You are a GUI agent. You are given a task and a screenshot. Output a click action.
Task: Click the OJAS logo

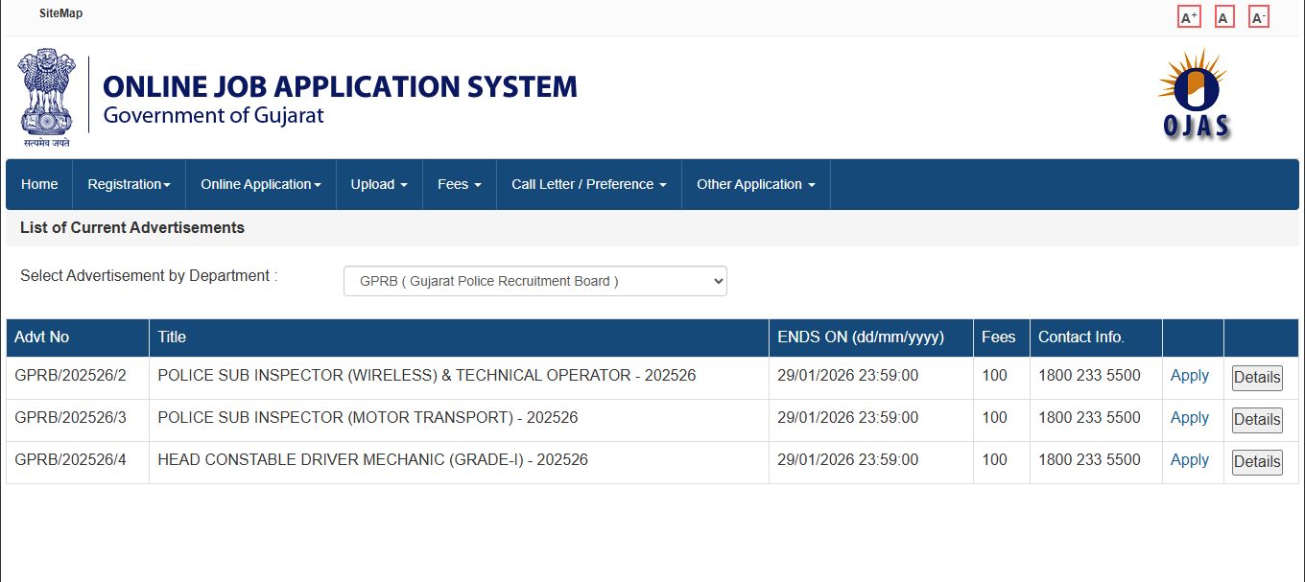coord(1193,94)
